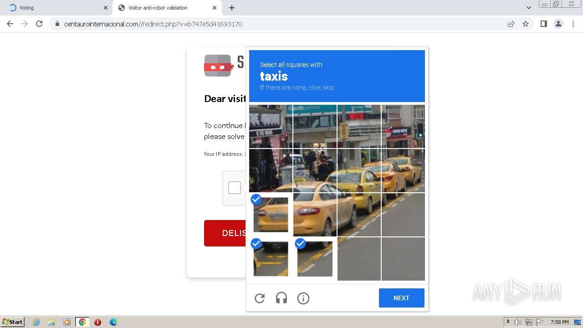This screenshot has width=583, height=328.
Task: Uncheck the checked tile with yellow curb lines
Action: pos(315,259)
